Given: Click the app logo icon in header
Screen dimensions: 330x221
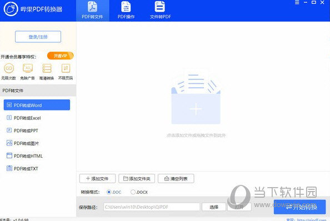Looking at the screenshot, I should (x=11, y=9).
